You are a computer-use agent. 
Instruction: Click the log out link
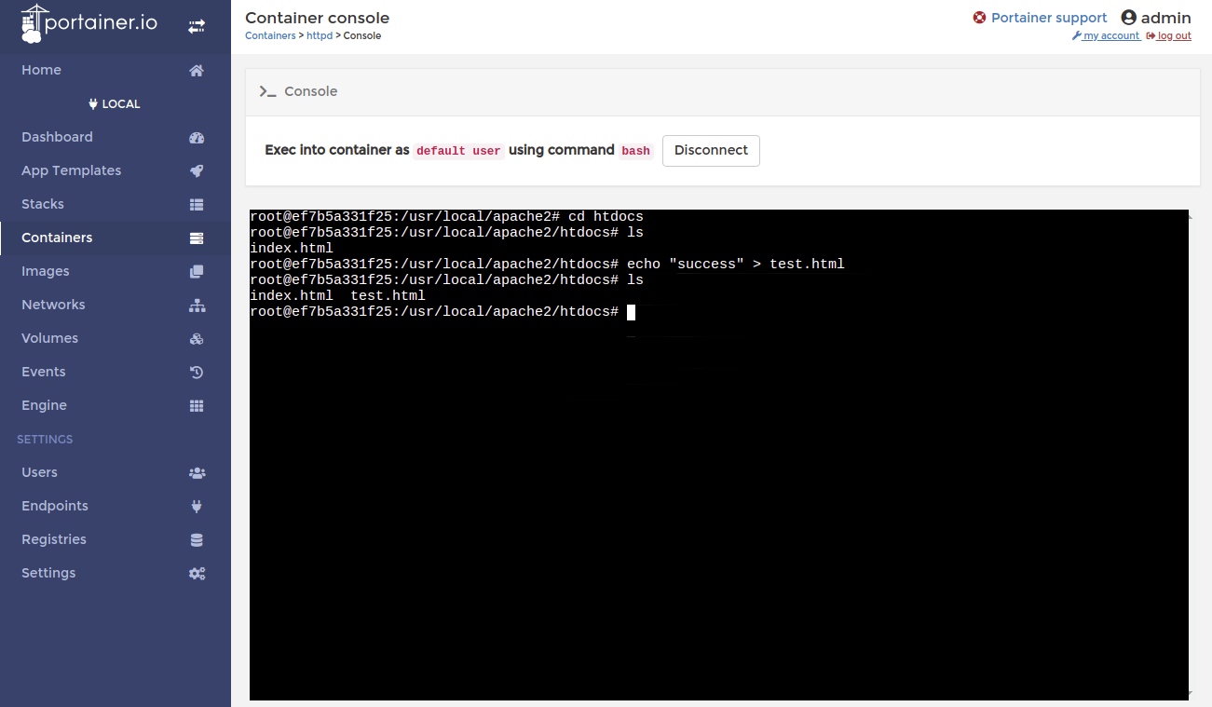1174,35
